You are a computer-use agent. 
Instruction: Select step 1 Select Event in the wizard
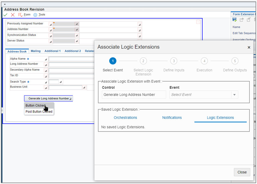point(113,61)
